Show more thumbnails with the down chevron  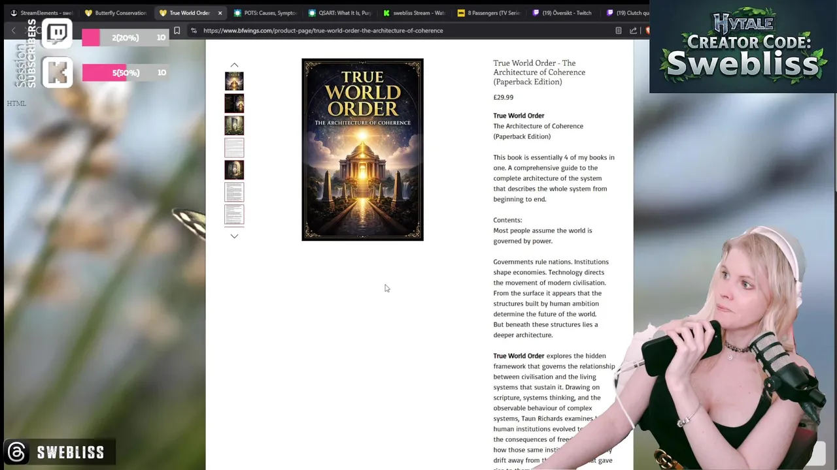click(234, 236)
